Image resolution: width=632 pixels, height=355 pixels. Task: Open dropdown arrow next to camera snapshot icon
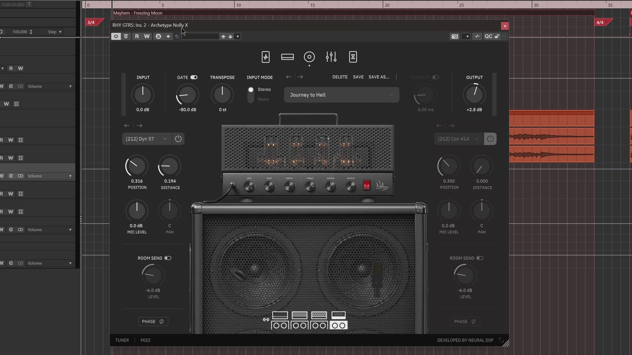point(466,36)
